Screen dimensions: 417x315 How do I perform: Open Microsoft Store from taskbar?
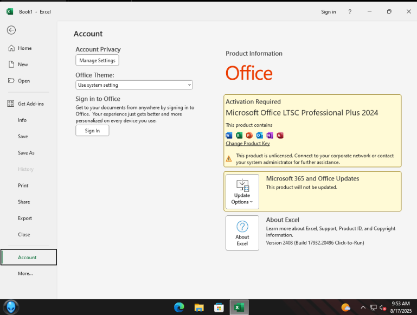219,307
